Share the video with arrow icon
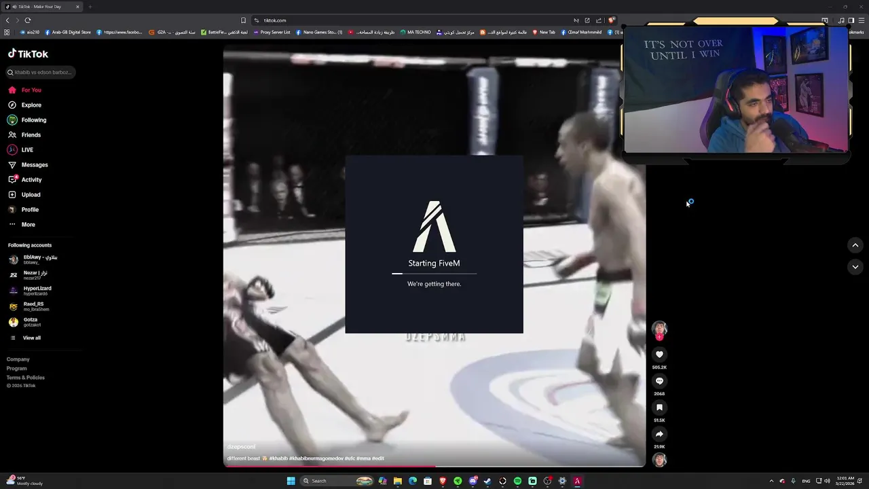 [x=659, y=434]
